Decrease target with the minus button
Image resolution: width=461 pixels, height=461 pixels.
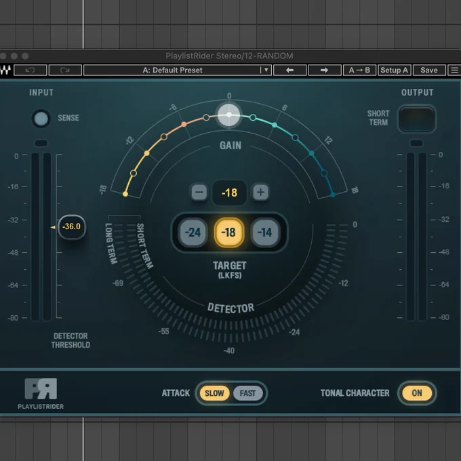click(199, 193)
